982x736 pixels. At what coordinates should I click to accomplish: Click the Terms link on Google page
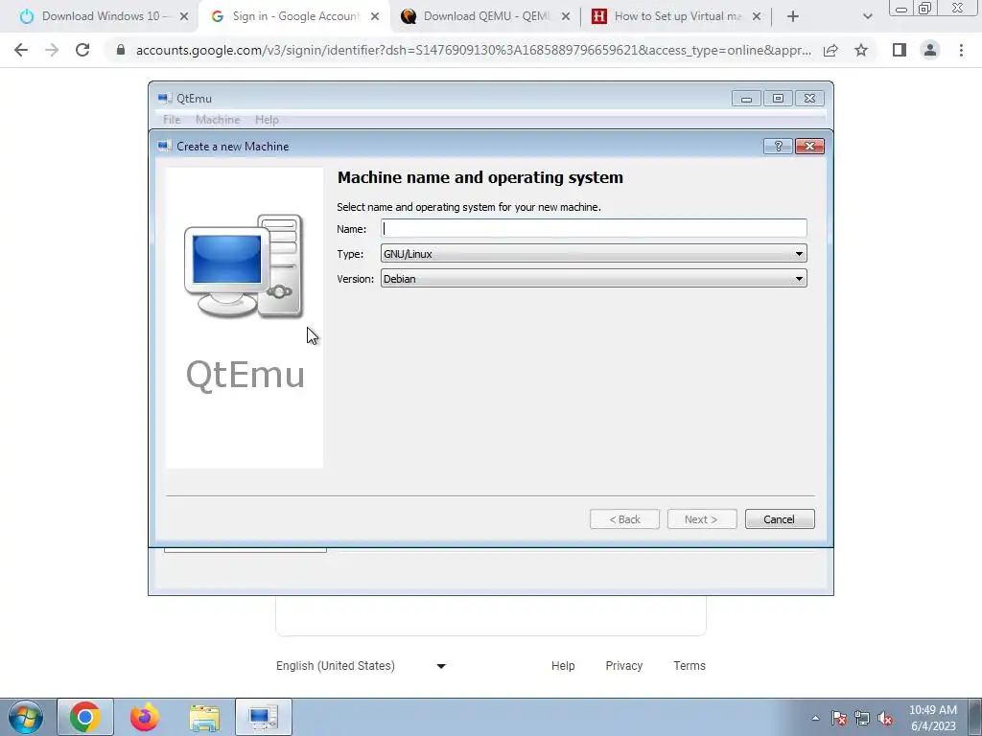click(x=690, y=666)
